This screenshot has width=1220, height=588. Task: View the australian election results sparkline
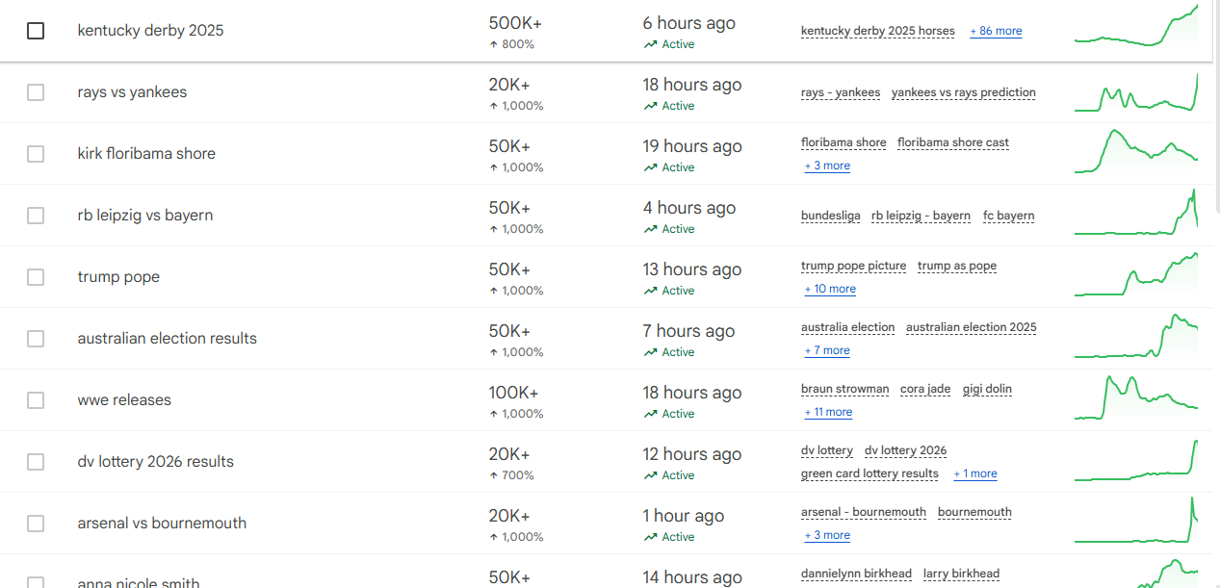pos(1136,336)
